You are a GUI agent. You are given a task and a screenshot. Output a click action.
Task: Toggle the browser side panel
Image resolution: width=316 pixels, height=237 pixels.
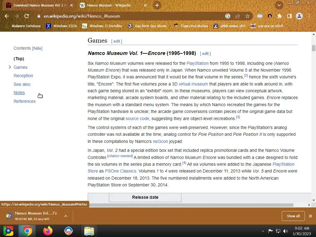(289, 16)
